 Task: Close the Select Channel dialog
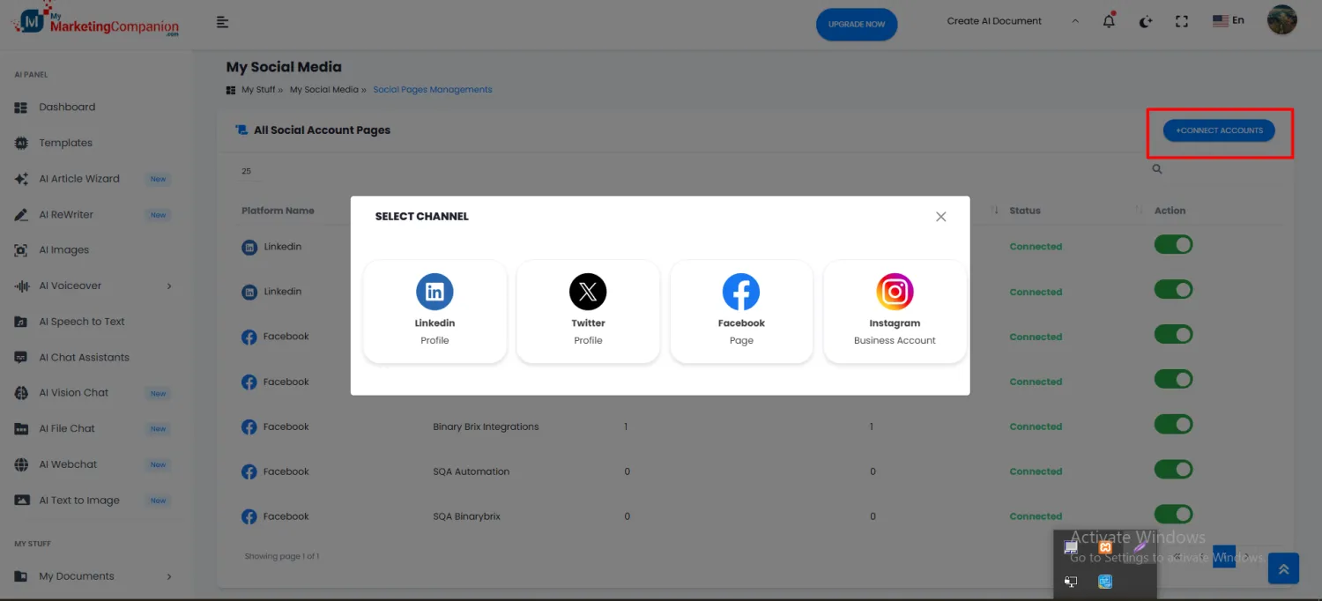940,217
